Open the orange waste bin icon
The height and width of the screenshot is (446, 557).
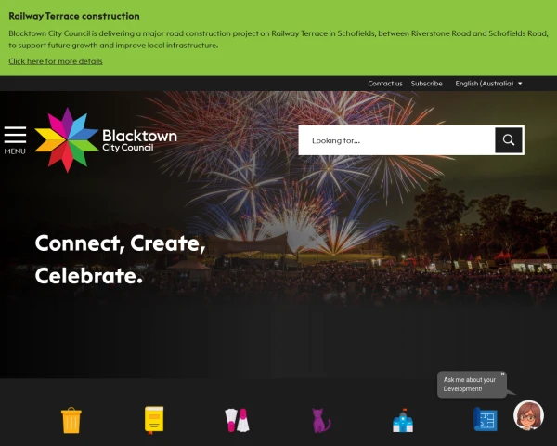click(x=71, y=420)
